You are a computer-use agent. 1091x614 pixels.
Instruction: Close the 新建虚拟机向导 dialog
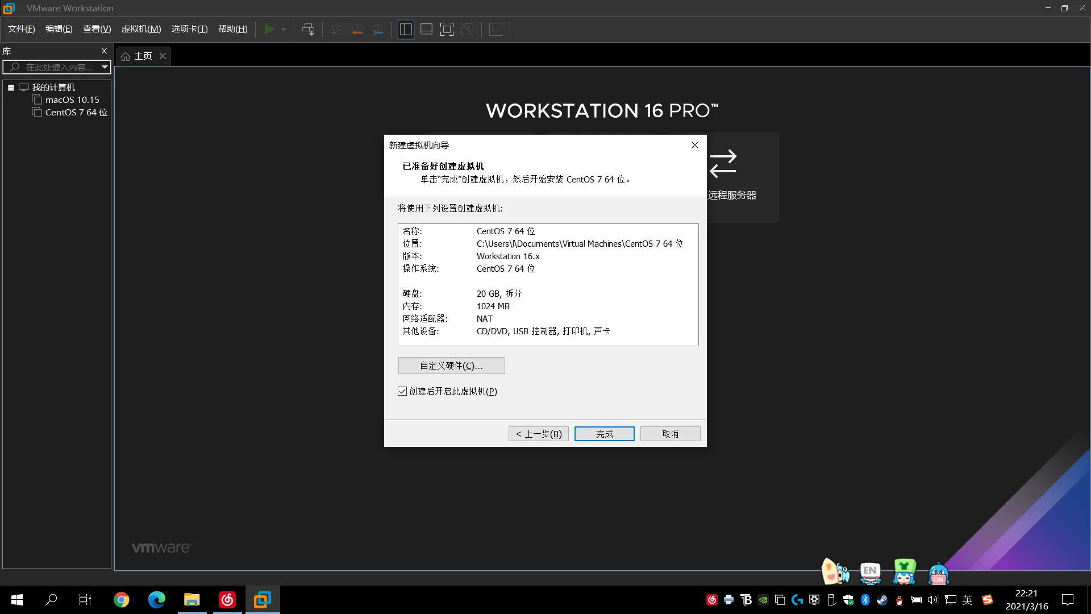(x=694, y=145)
